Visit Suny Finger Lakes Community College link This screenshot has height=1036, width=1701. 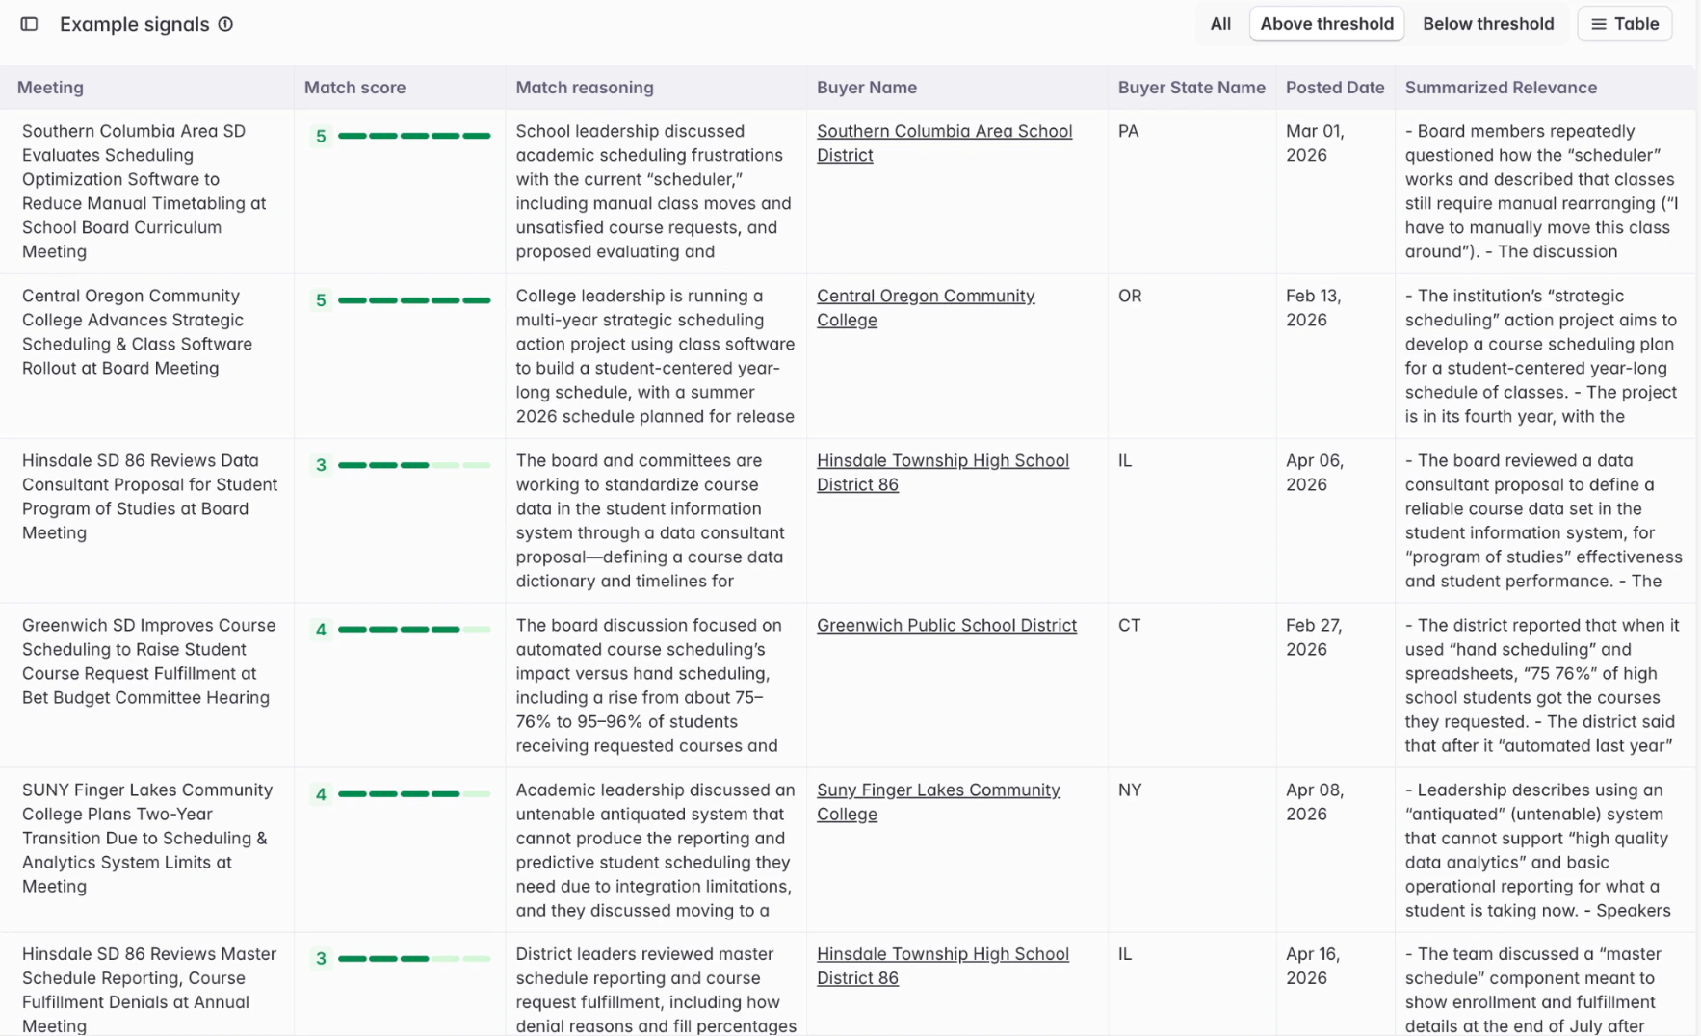click(938, 802)
